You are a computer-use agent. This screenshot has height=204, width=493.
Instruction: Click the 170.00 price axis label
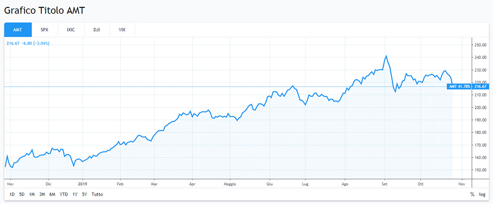(x=480, y=145)
